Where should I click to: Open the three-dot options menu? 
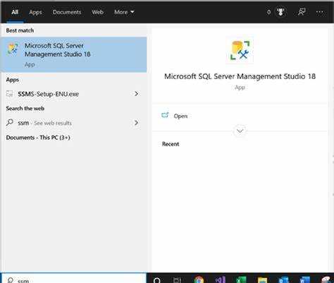click(x=320, y=12)
